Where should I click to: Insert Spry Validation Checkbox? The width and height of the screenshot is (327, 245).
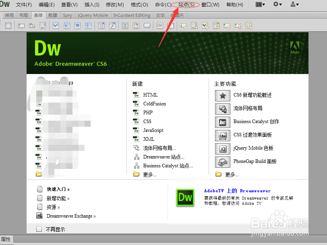pyautogui.click(x=205, y=26)
